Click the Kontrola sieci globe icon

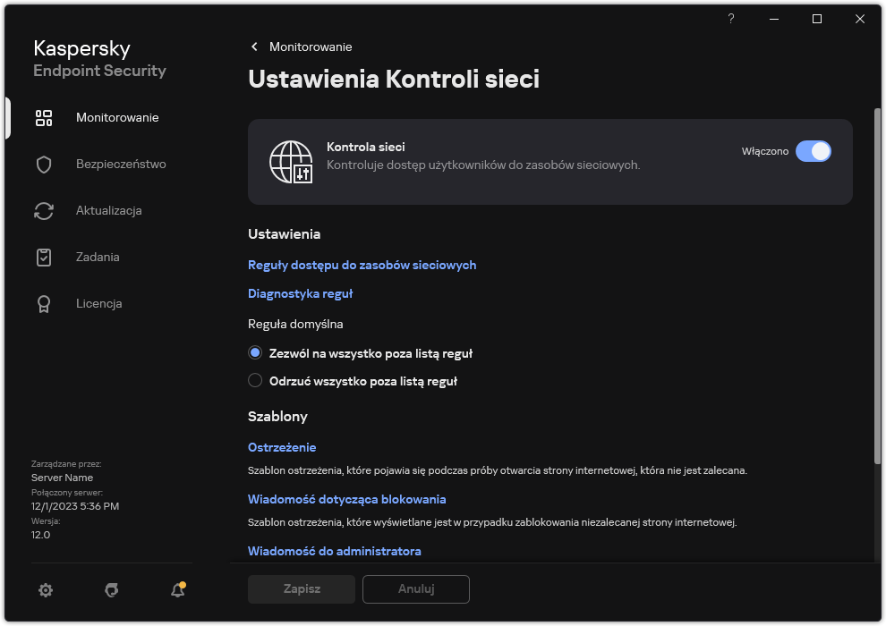[x=288, y=162]
